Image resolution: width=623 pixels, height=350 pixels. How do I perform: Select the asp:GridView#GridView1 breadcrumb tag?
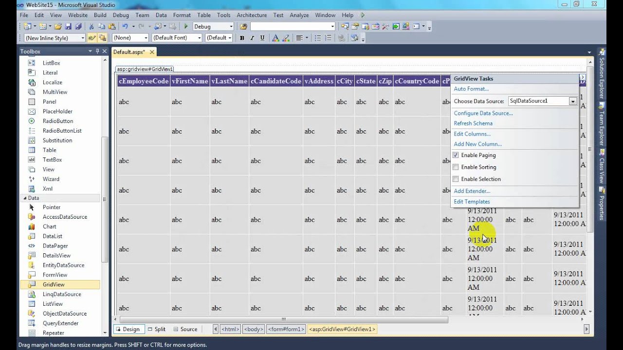(342, 329)
